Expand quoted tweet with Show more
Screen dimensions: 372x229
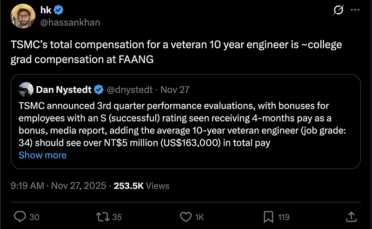[x=42, y=155]
